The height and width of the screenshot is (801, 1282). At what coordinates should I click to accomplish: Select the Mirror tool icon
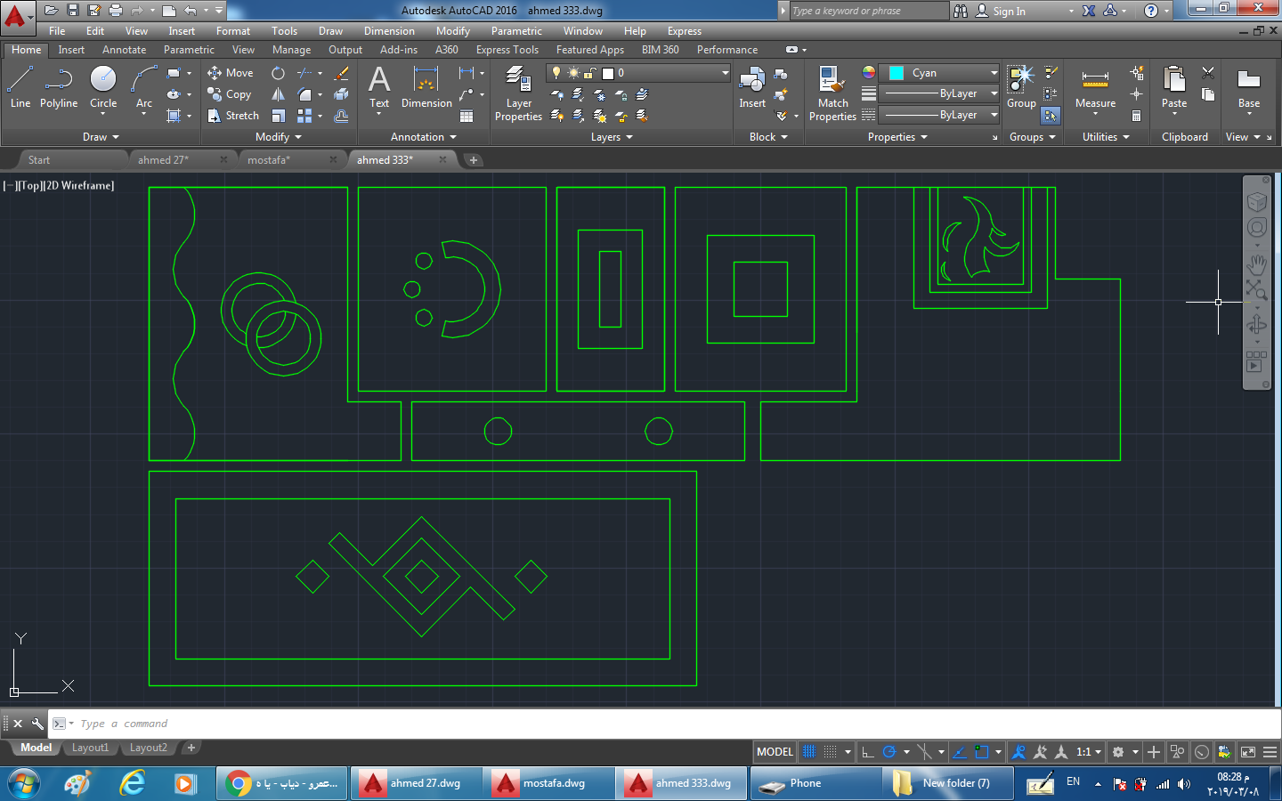(279, 94)
